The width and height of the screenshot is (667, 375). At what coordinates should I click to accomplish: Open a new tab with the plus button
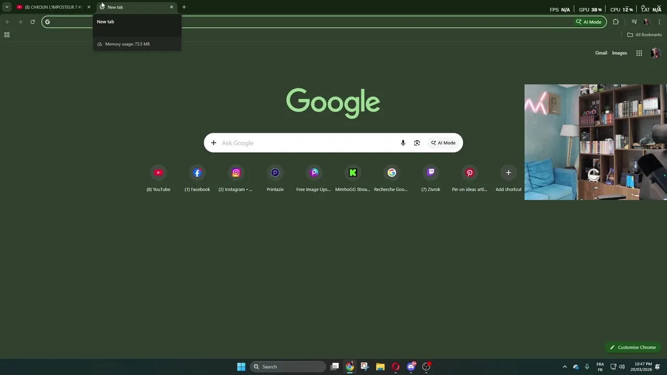pos(184,7)
